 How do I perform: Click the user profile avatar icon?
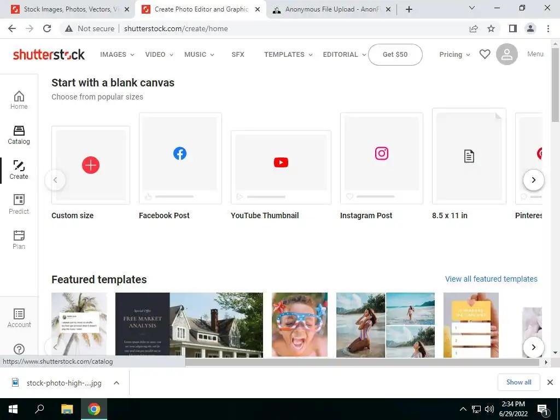point(507,54)
